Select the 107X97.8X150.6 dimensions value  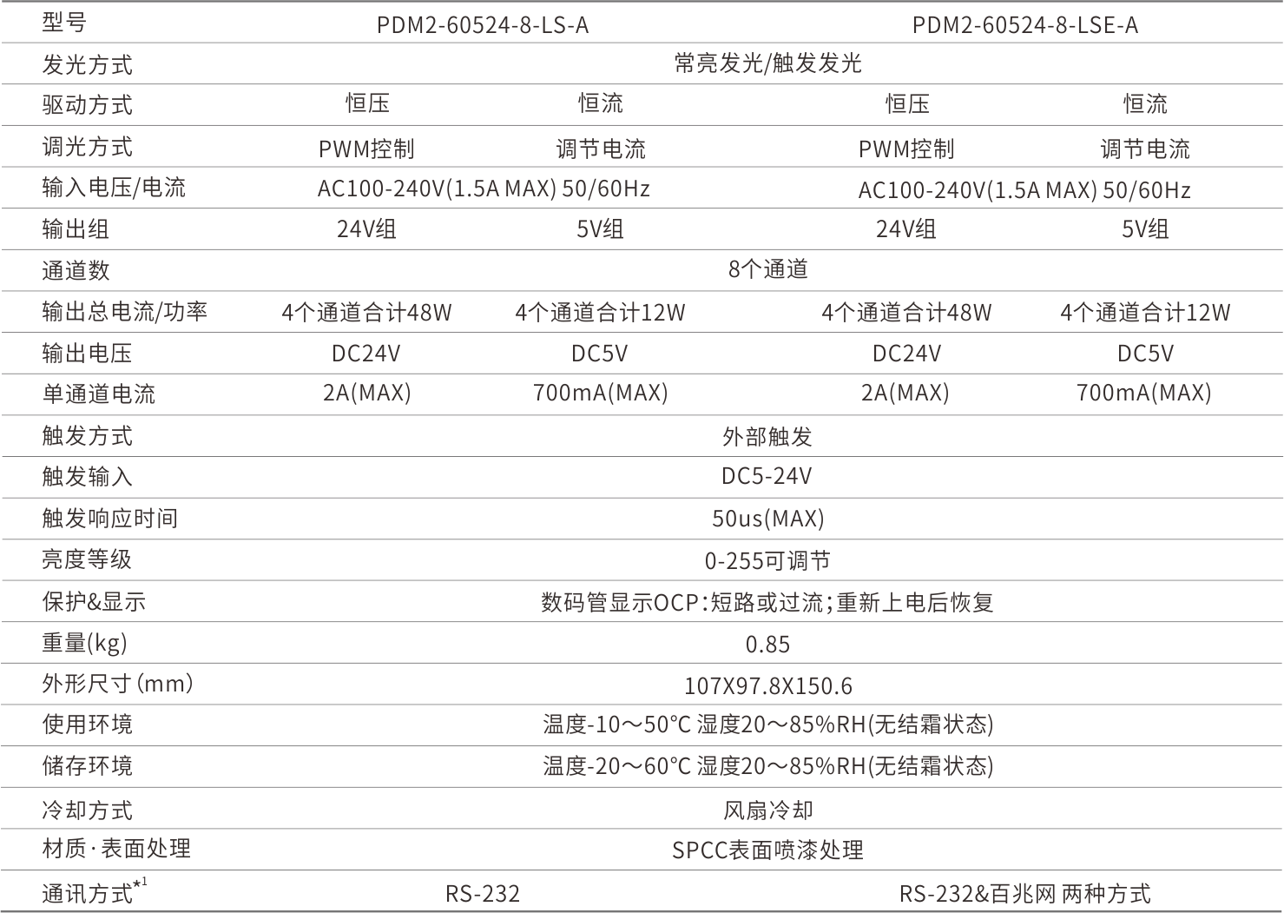(767, 685)
